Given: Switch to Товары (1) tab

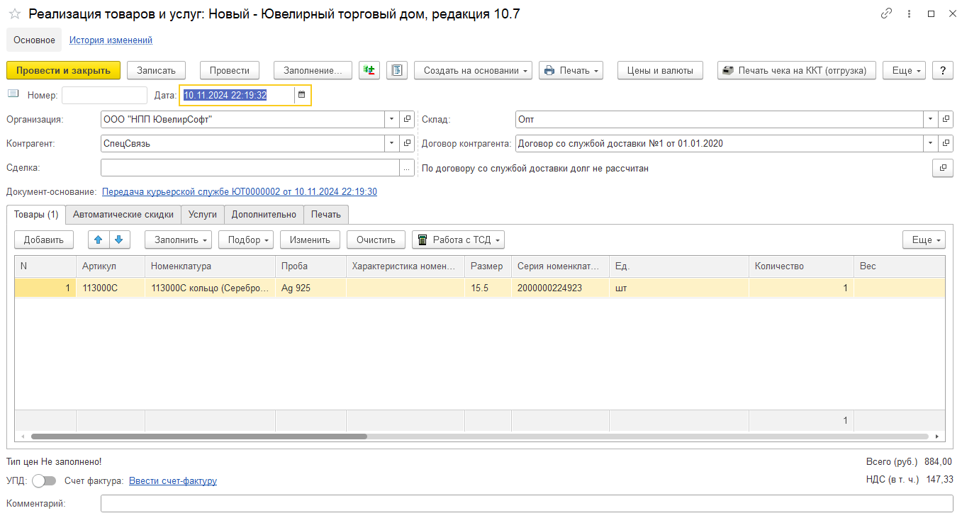Looking at the screenshot, I should 36,214.
